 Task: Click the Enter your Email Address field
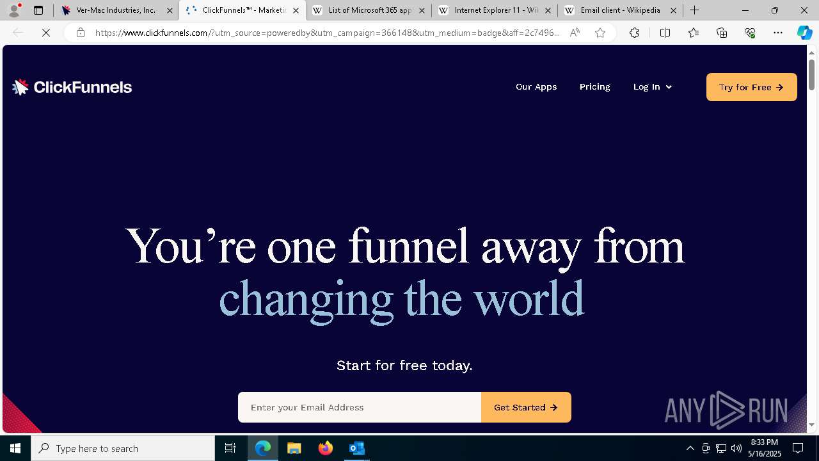[x=360, y=407]
